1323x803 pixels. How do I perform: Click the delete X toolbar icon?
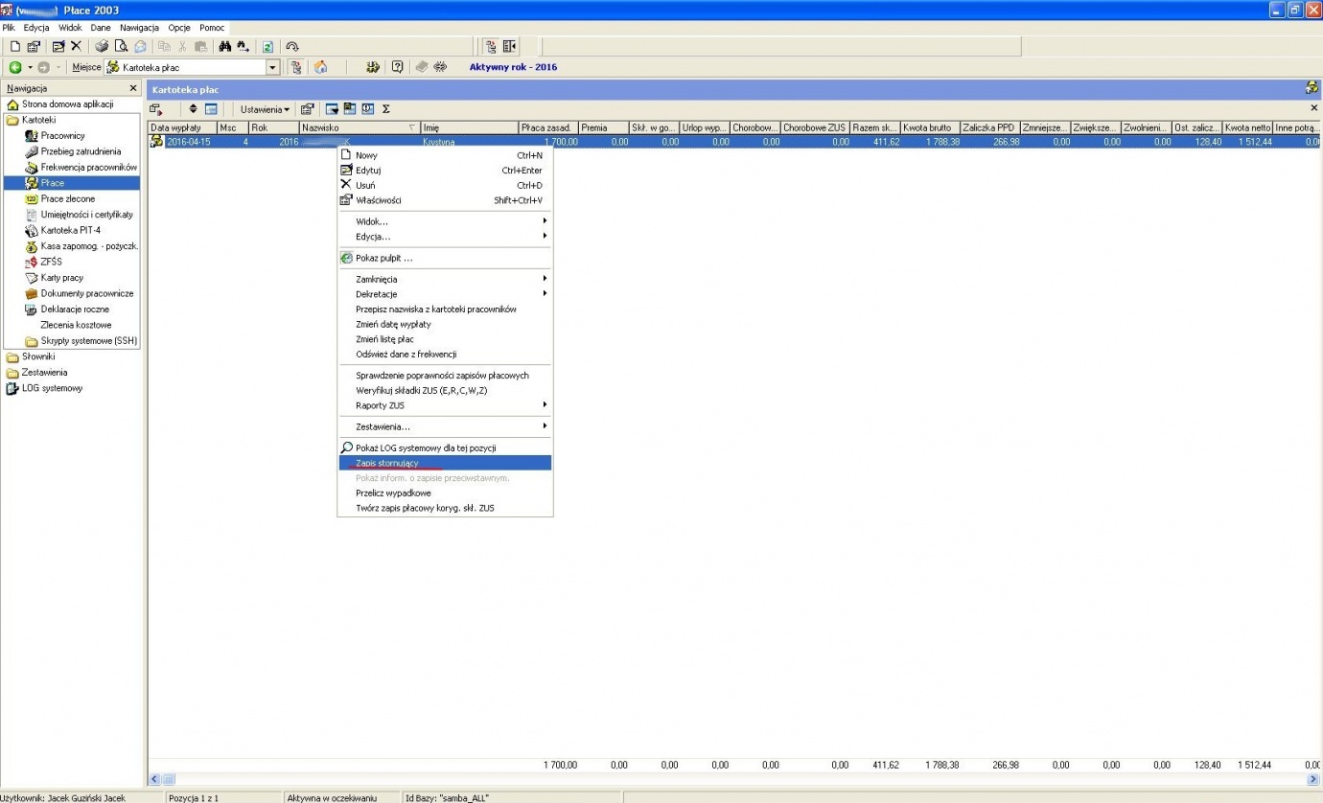coord(76,46)
